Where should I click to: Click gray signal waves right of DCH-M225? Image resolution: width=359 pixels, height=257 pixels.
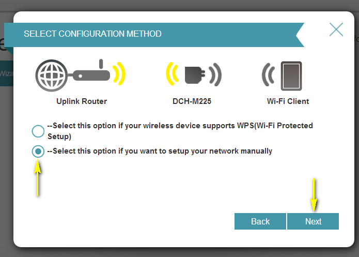tap(215, 74)
